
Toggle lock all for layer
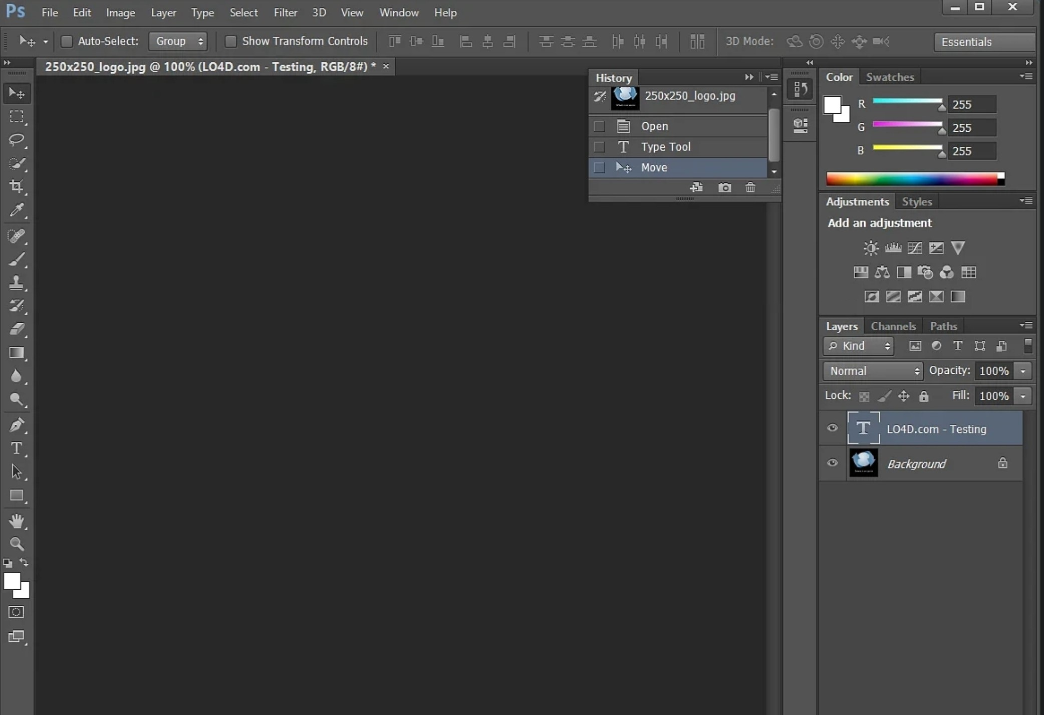tap(924, 396)
